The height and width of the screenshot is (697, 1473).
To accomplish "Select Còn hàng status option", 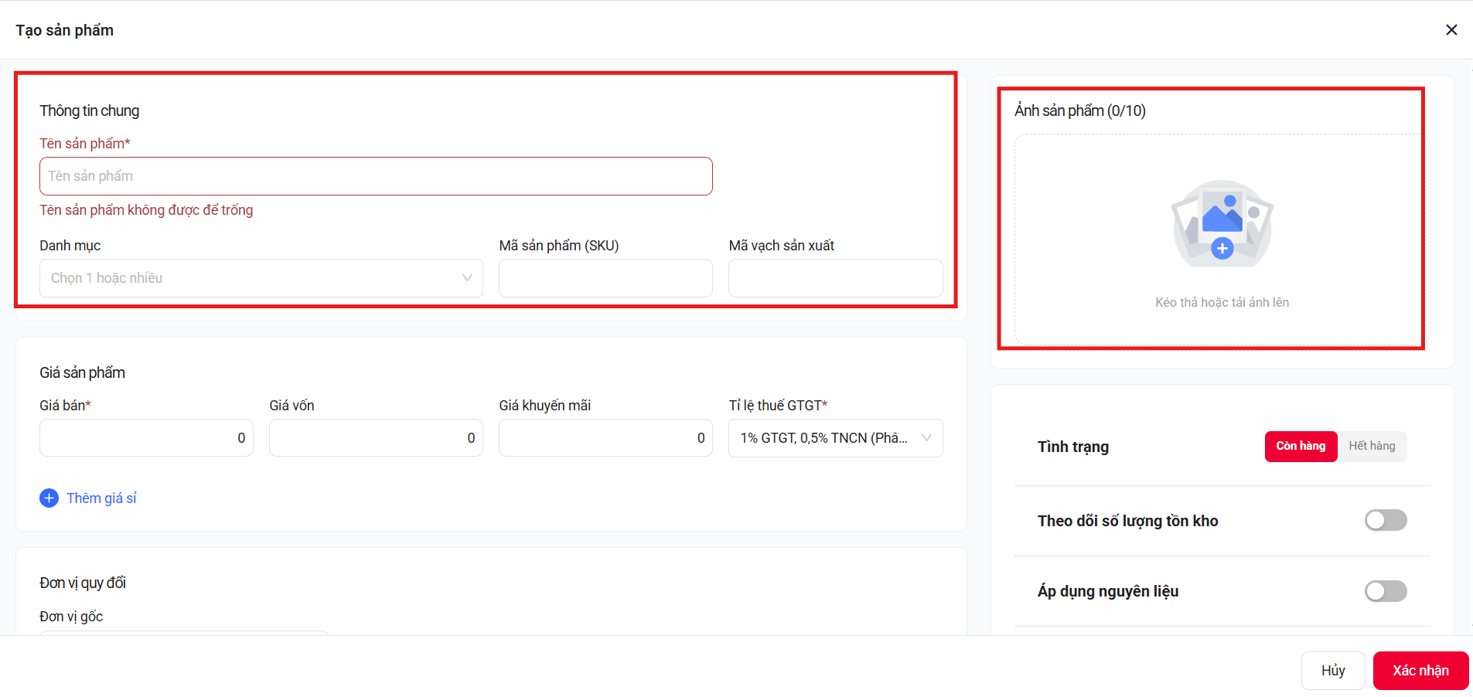I will [1301, 447].
